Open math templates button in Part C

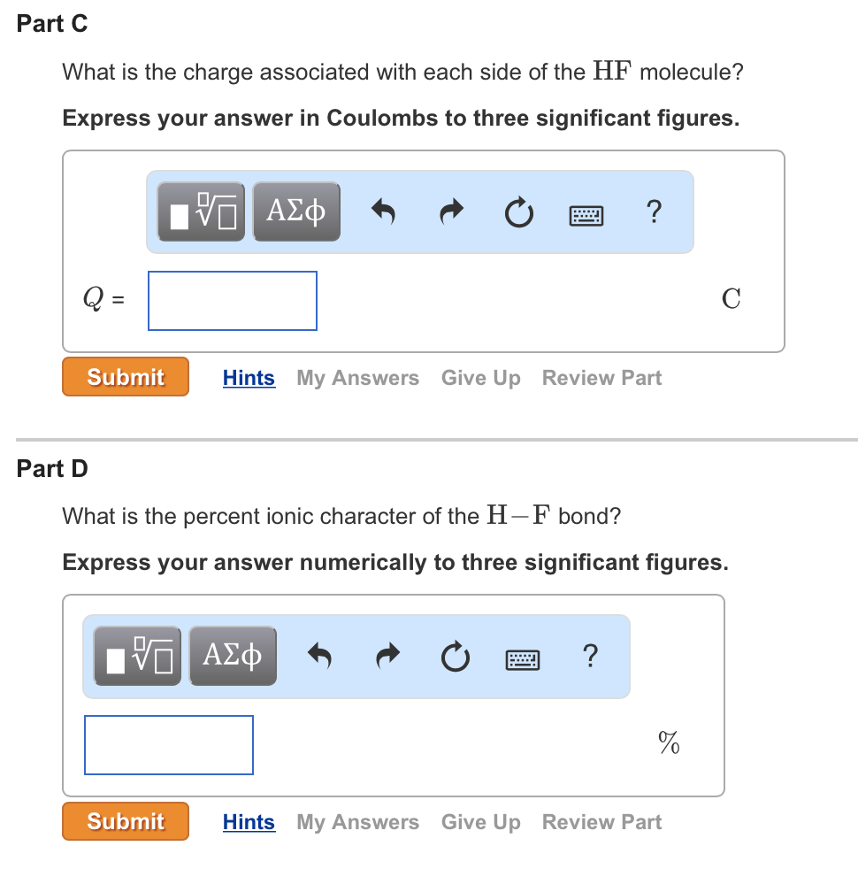[201, 211]
